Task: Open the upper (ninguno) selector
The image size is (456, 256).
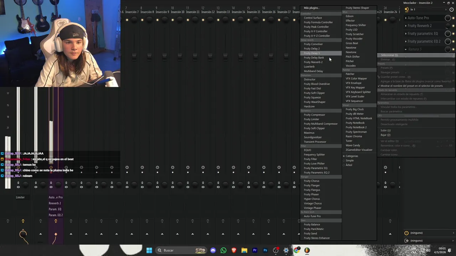Action: [x=432, y=233]
